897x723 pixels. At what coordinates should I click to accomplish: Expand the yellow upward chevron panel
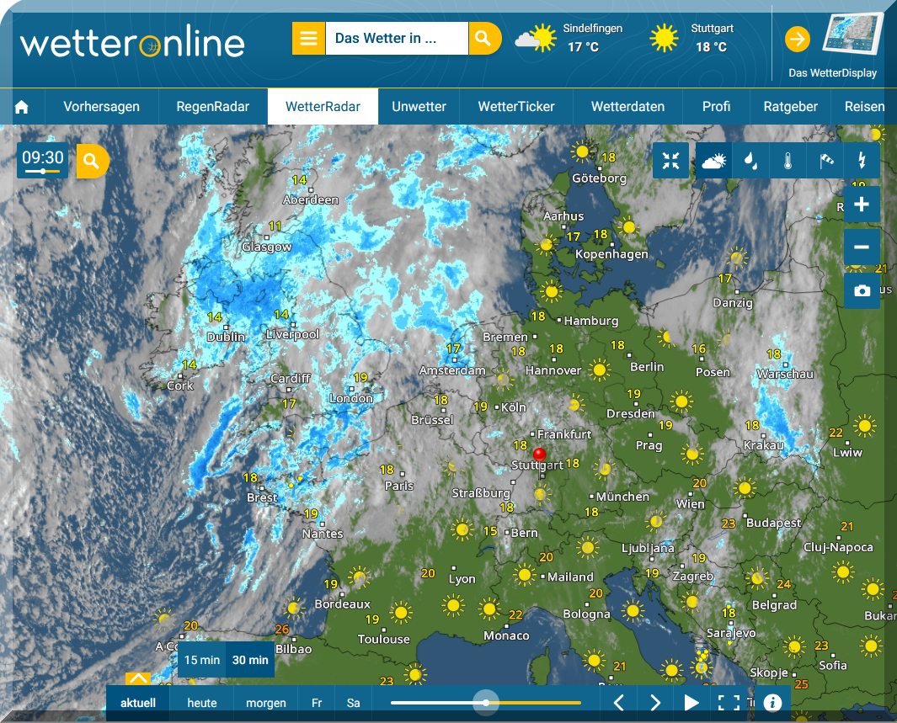[138, 678]
